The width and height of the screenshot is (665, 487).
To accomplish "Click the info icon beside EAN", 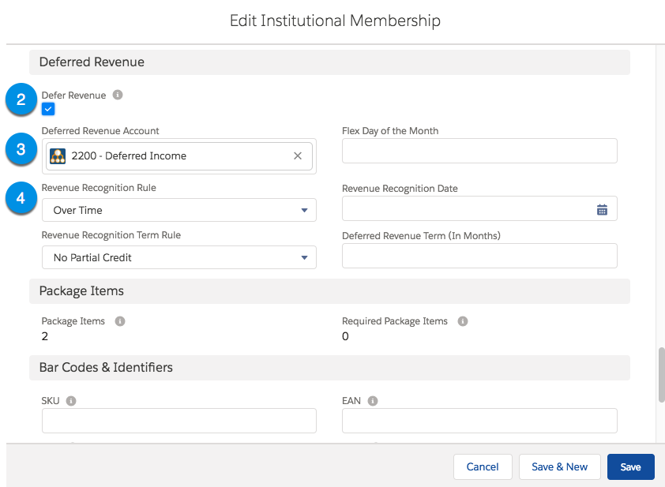I will point(371,400).
